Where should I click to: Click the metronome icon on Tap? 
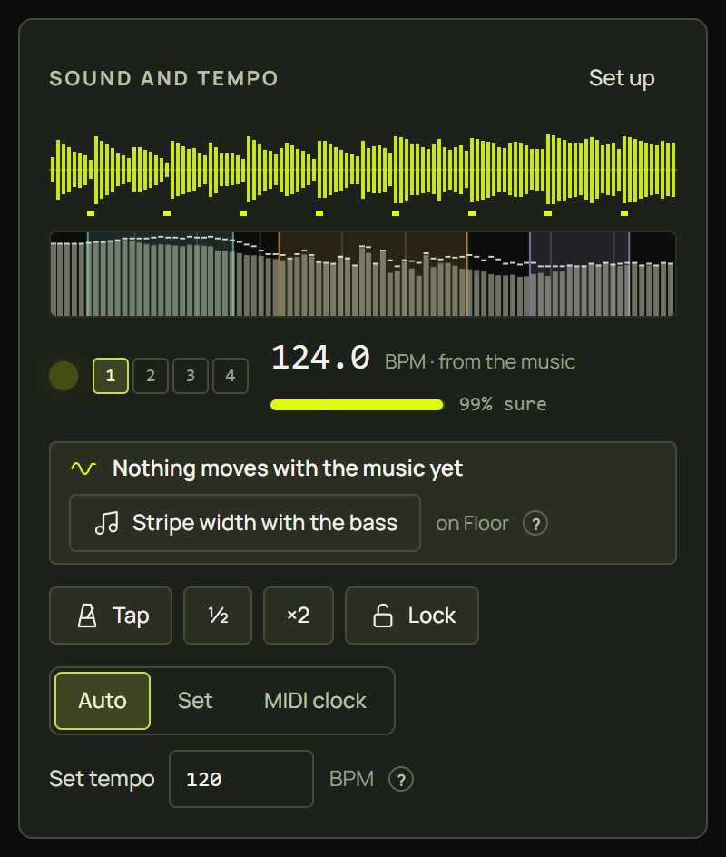pos(87,616)
